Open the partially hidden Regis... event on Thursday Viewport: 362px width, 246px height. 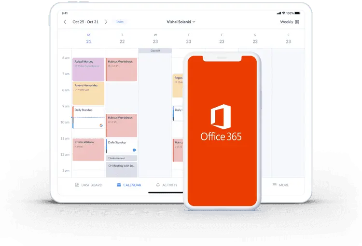pos(178,85)
